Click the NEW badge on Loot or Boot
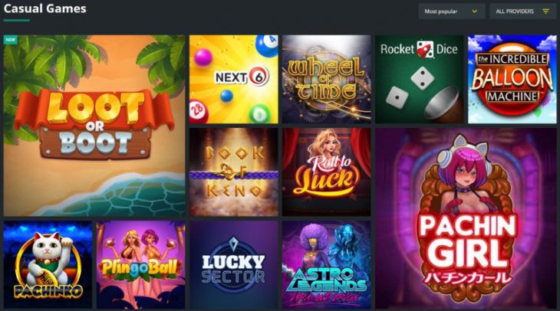The height and width of the screenshot is (311, 560). [x=11, y=40]
